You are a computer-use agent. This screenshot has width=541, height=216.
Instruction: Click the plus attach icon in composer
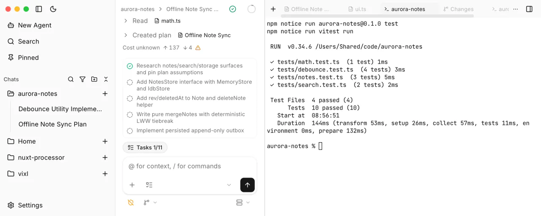tap(132, 185)
